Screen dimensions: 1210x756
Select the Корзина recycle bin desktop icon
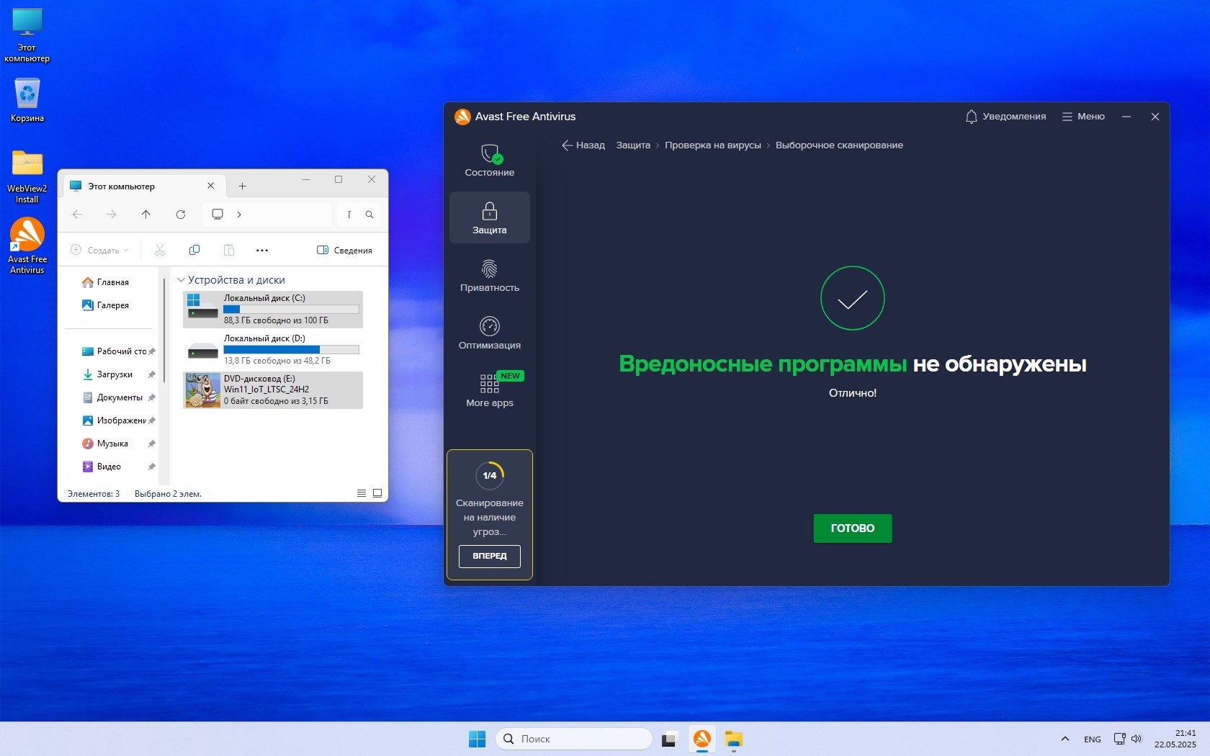27,100
